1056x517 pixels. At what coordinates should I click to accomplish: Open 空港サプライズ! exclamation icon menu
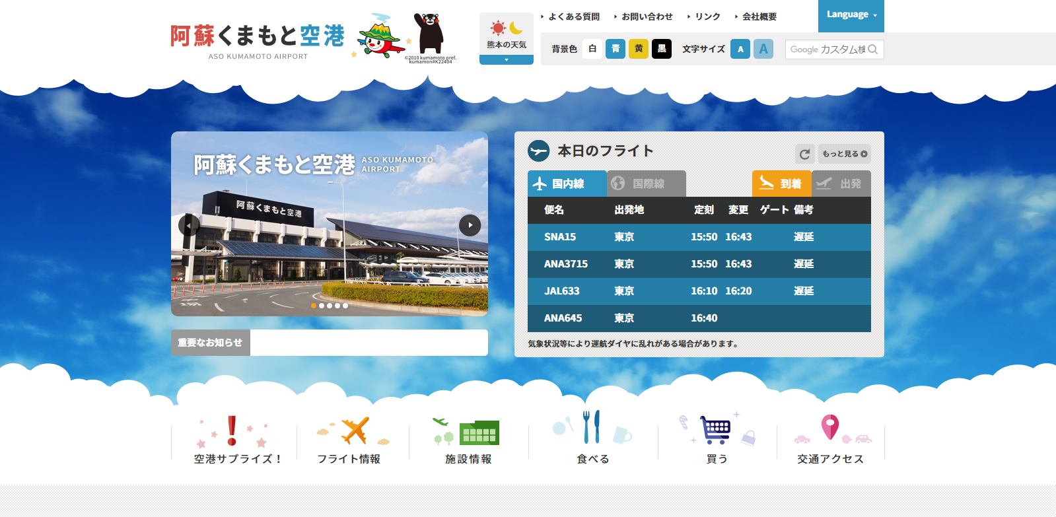point(234,440)
